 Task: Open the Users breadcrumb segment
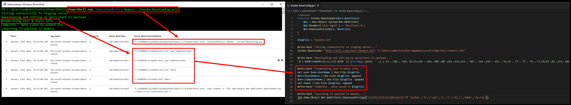click(296, 11)
